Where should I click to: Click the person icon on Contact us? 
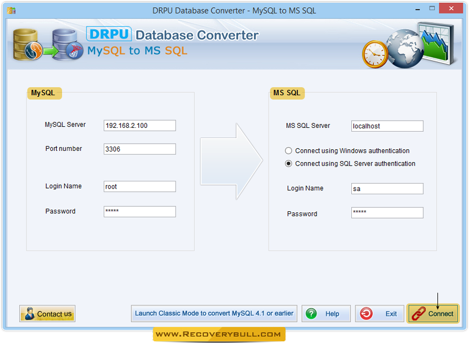pos(29,314)
